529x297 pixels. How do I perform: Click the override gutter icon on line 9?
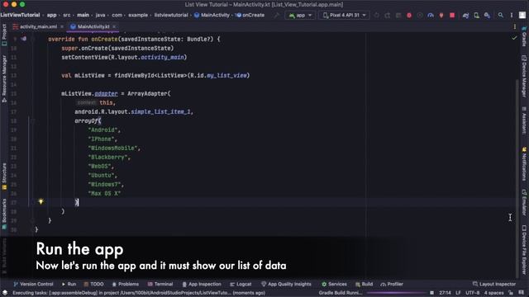click(24, 39)
